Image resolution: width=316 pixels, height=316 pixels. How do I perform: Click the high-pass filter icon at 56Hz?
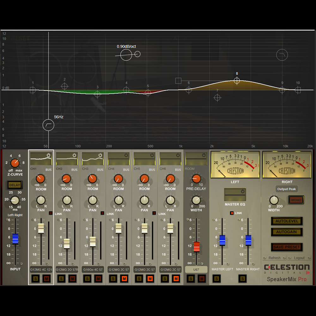[x=48, y=125]
